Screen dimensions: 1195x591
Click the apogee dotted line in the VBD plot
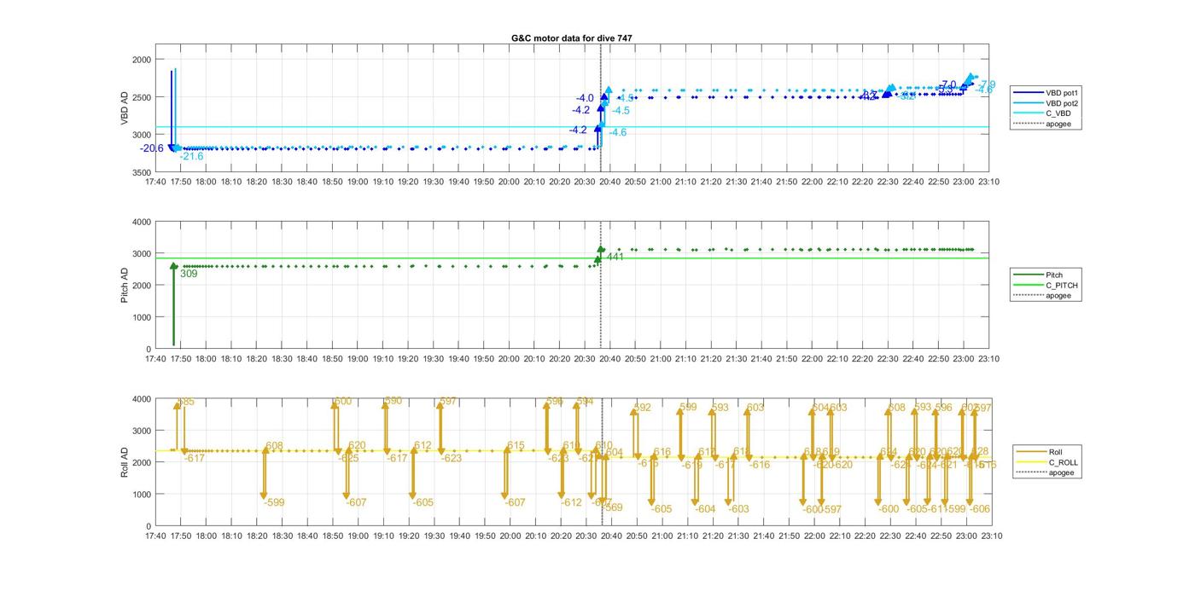[601, 108]
